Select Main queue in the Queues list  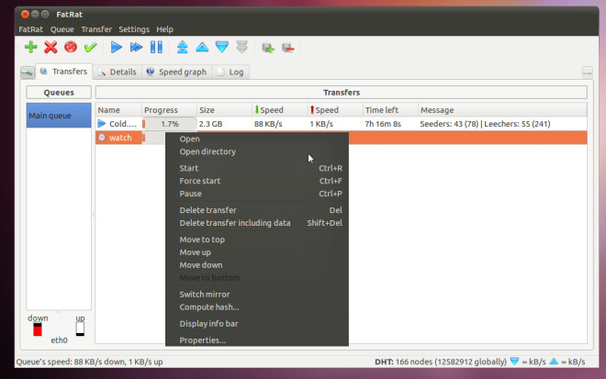pyautogui.click(x=59, y=115)
